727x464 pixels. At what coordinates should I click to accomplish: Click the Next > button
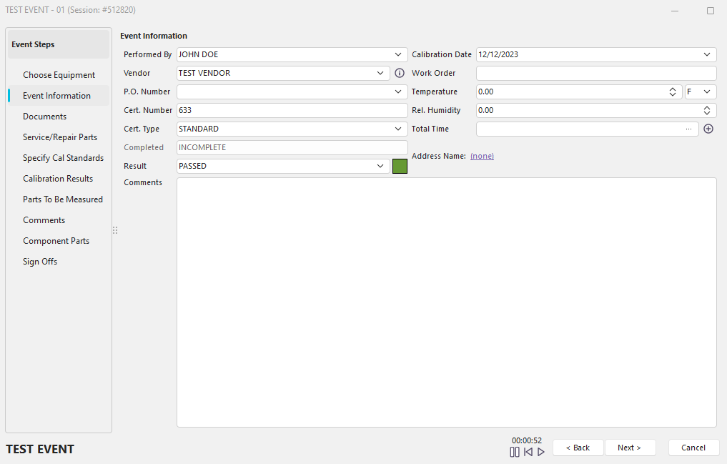point(630,448)
